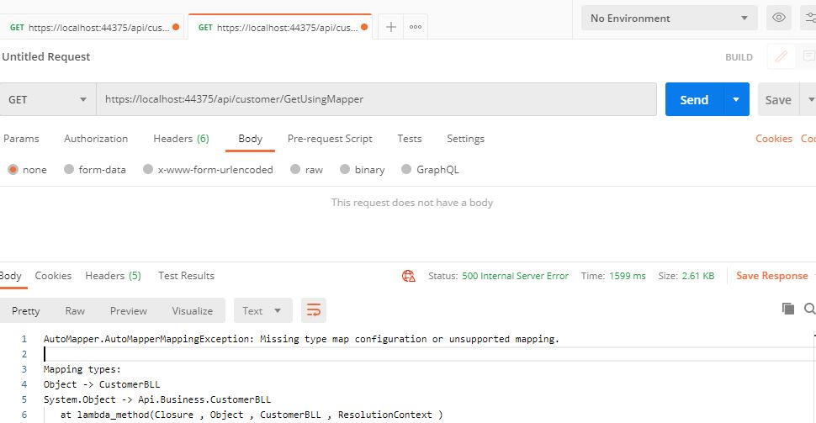This screenshot has height=423, width=816.
Task: Expand the Send button dropdown arrow
Action: [x=736, y=99]
